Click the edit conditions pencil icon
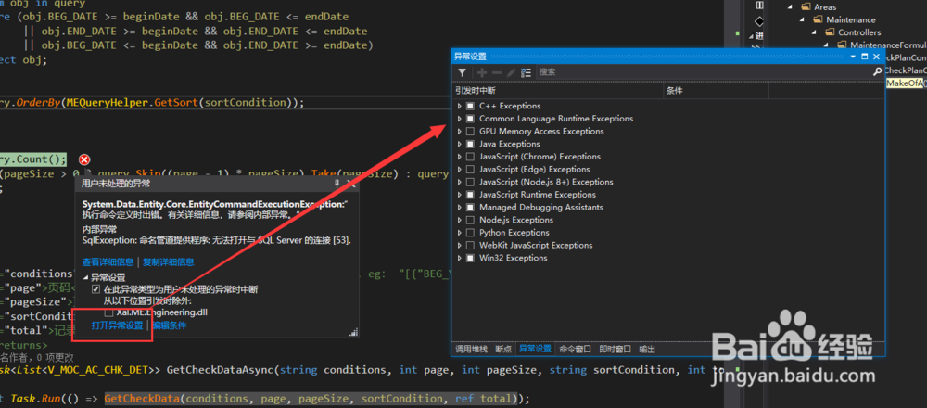Viewport: 927px width, 408px height. [511, 71]
